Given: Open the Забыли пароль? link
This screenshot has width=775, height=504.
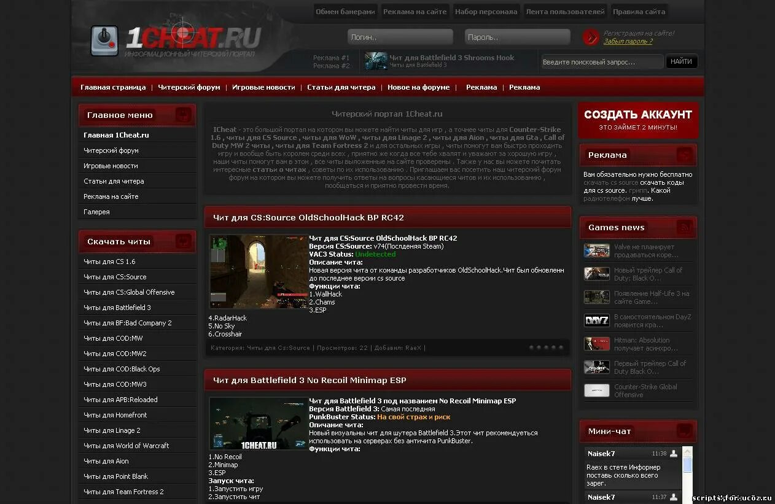Looking at the screenshot, I should tap(628, 42).
